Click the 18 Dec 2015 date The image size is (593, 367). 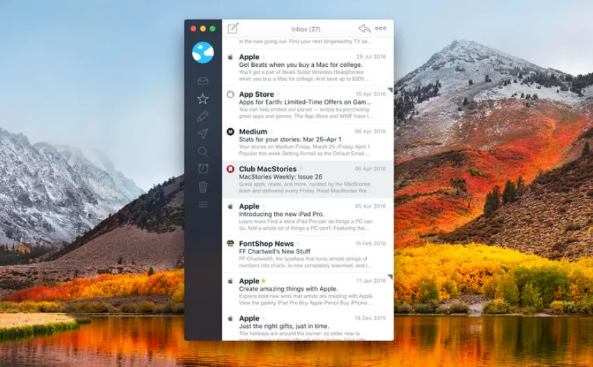tap(370, 318)
